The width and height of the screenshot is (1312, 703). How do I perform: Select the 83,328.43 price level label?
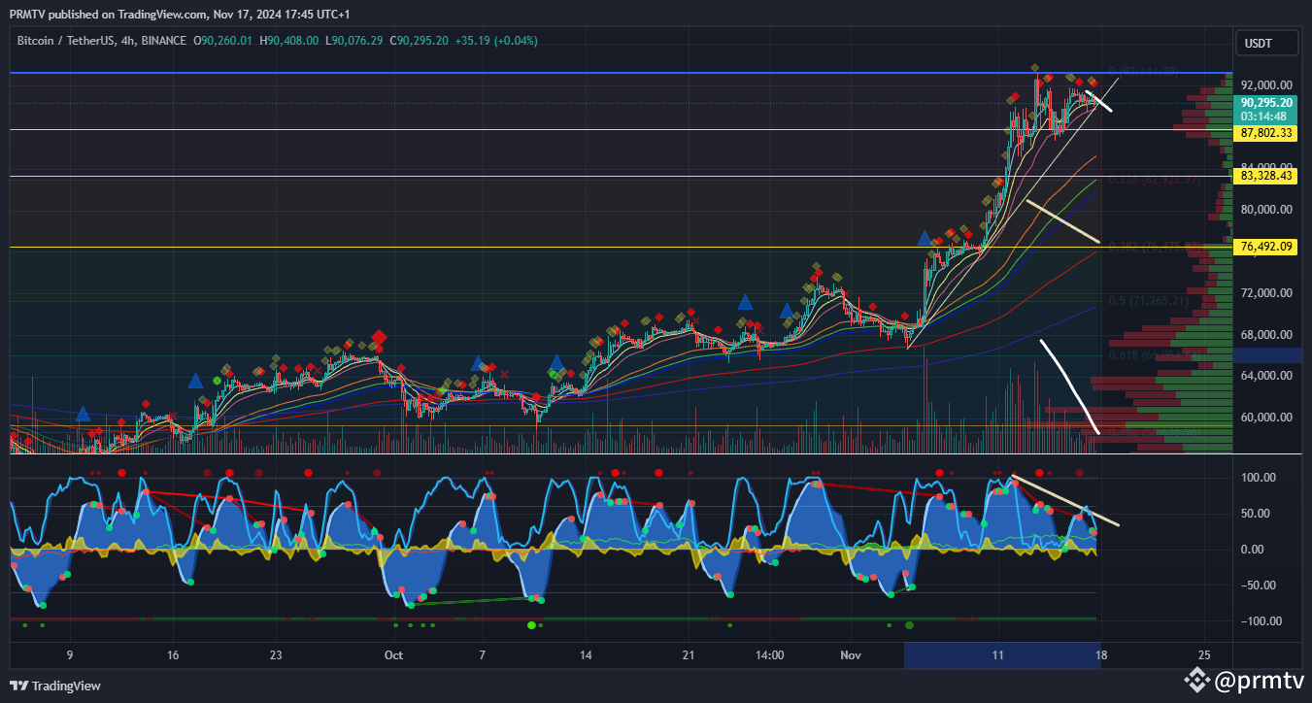point(1266,176)
